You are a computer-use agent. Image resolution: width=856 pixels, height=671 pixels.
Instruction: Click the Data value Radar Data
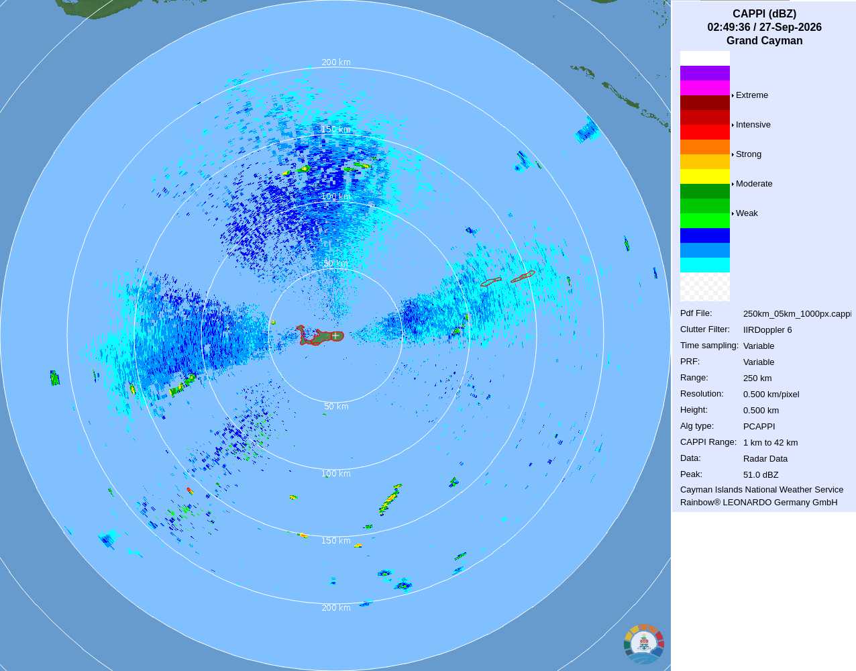pyautogui.click(x=765, y=459)
